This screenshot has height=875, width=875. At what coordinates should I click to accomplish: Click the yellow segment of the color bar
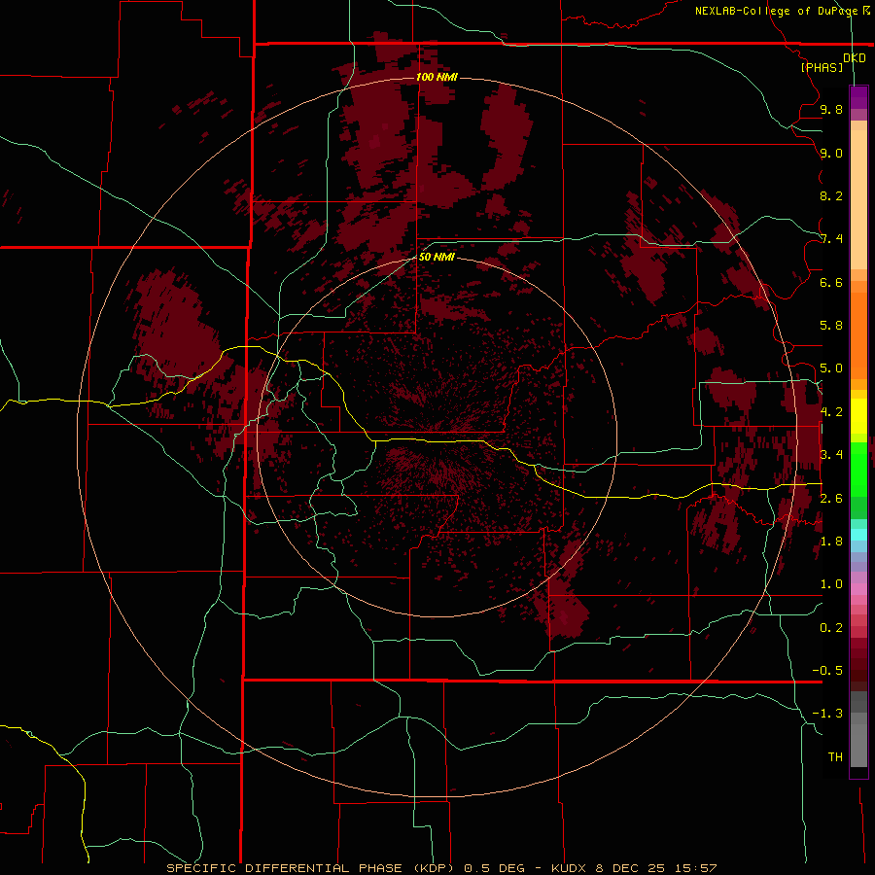click(858, 416)
